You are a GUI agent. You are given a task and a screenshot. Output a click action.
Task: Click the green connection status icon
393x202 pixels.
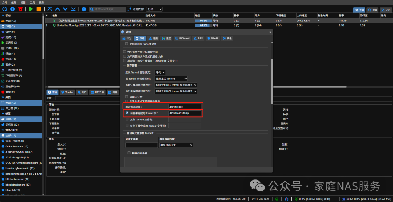(x=277, y=199)
